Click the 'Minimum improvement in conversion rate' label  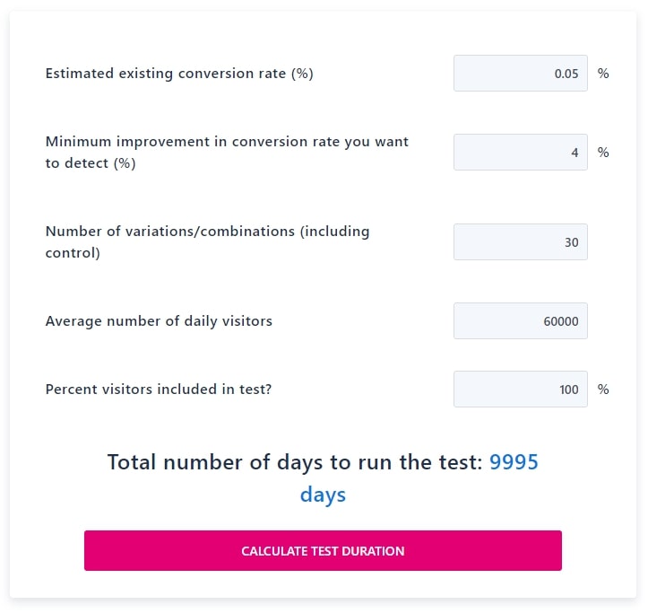tap(227, 152)
